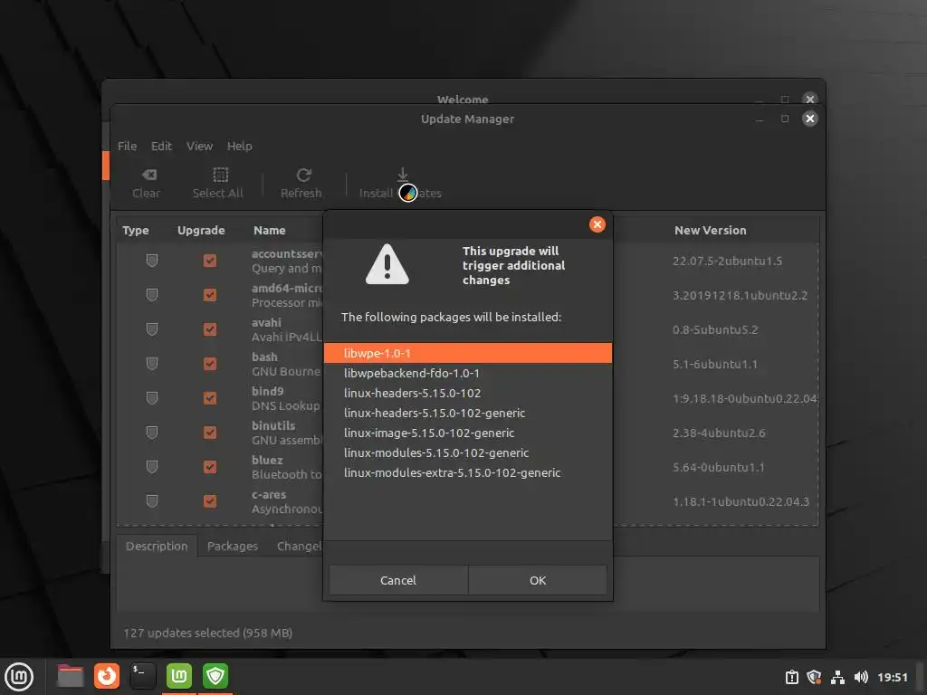Click the shield type icon for c-ares
Screen dimensions: 927x695
pos(152,501)
